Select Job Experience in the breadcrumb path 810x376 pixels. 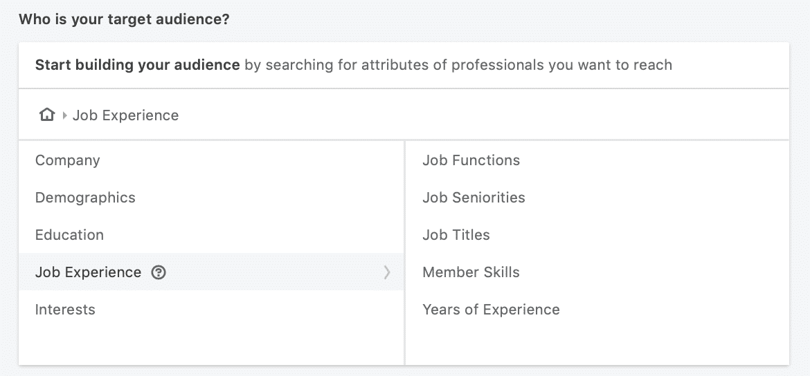tap(125, 115)
